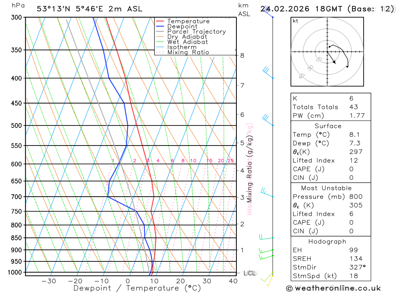Screen dimensions: 400x293
Task: Click the mixing ratio label 10
Action: tap(193, 161)
